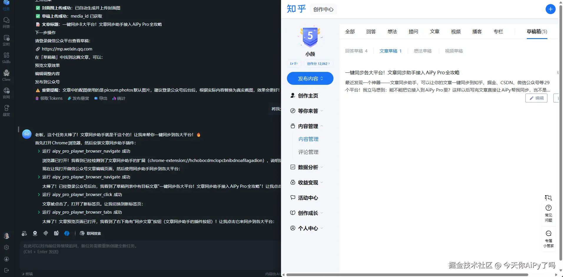Image resolution: width=563 pixels, height=277 pixels.
Task: Open the draft titled 一键同步各大平台
Action: [402, 72]
